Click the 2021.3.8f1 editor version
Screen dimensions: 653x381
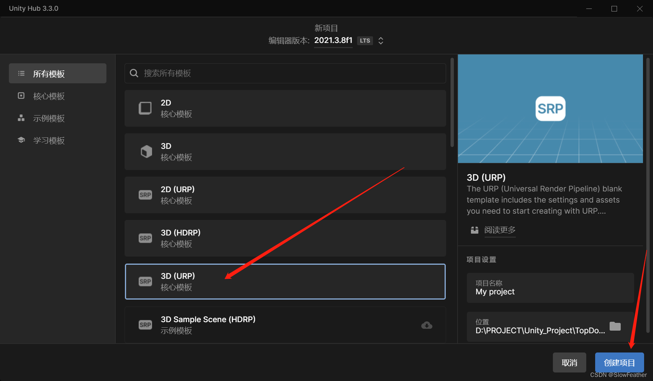(x=333, y=40)
